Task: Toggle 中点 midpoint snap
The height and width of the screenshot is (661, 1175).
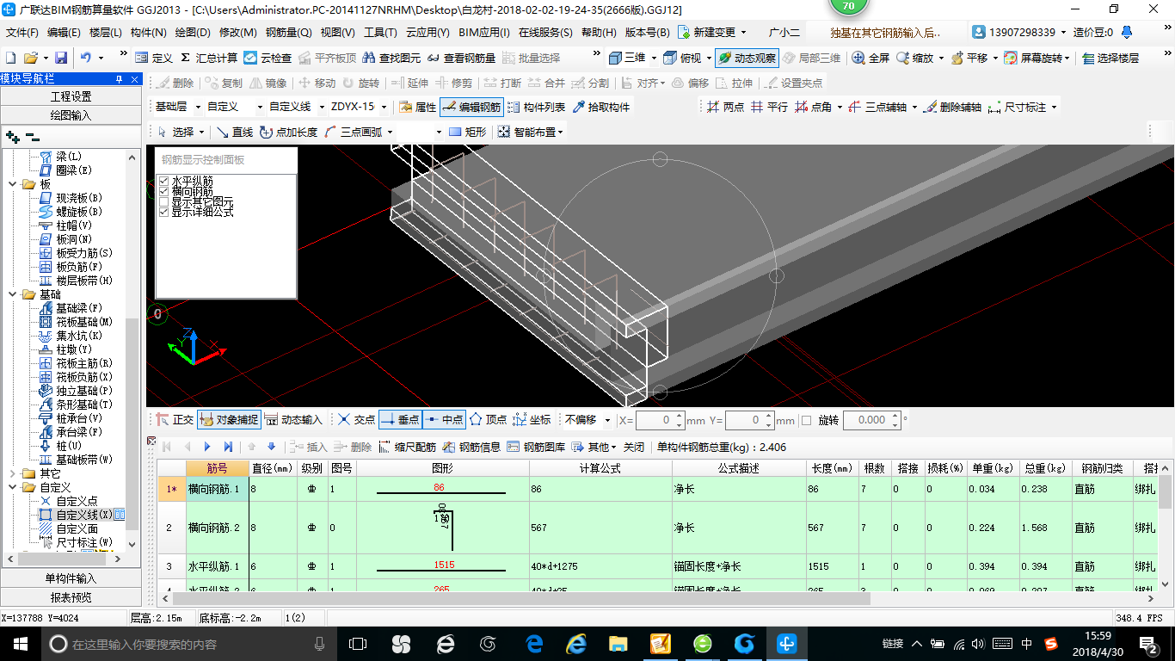Action: click(x=444, y=419)
